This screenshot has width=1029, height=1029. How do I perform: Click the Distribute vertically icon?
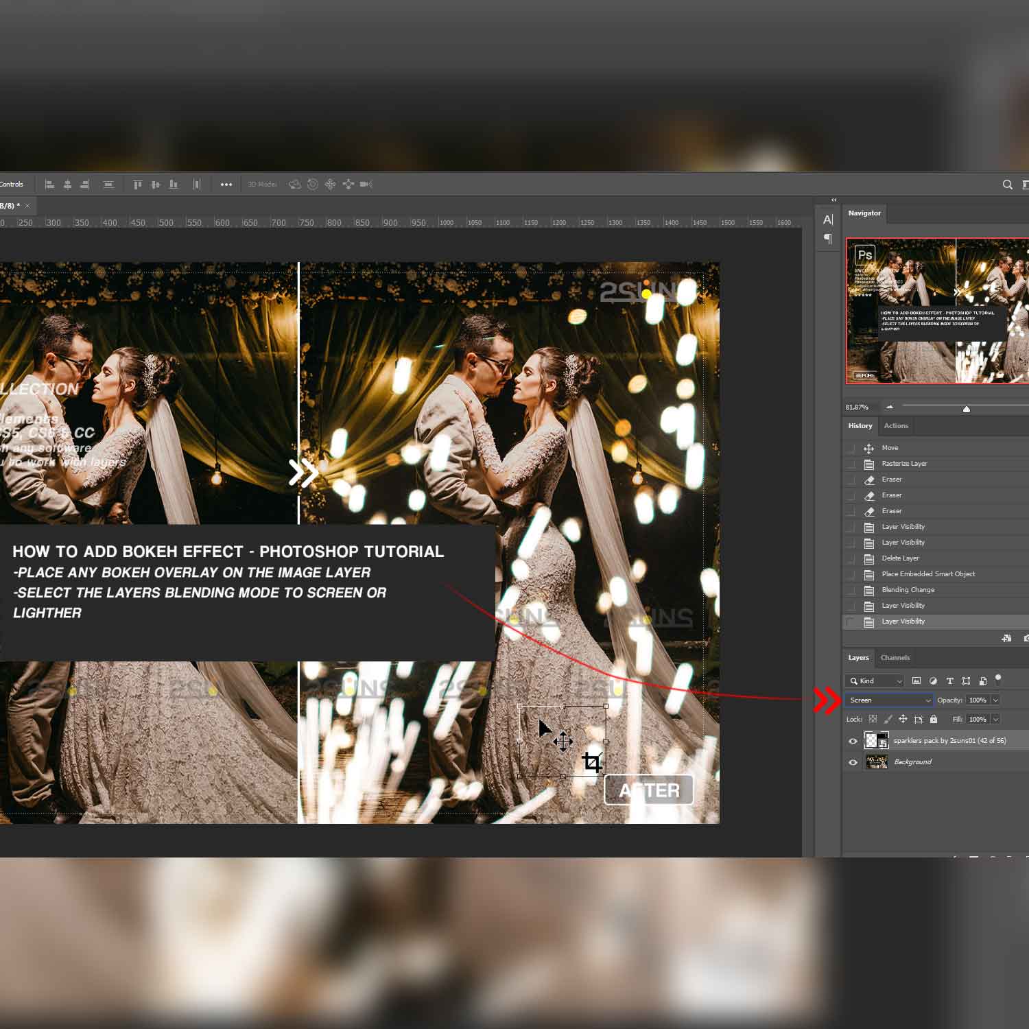108,185
